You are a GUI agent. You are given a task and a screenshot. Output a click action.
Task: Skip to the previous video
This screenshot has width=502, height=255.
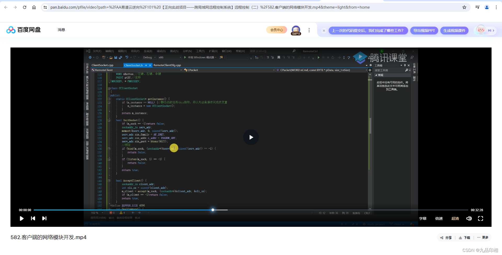pos(33,218)
